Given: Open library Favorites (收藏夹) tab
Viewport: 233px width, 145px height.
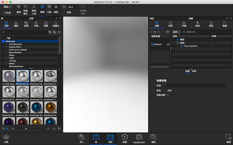Looking at the screenshot, I should pyautogui.click(x=56, y=24).
